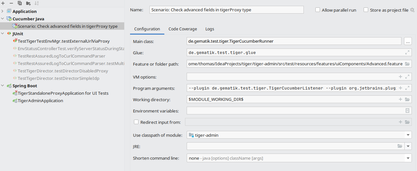
Task: Click the Environment variables field
Action: tap(295, 111)
